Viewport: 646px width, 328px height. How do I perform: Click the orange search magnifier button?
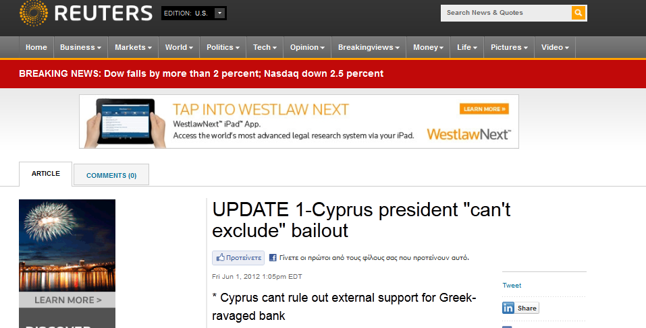pos(578,13)
